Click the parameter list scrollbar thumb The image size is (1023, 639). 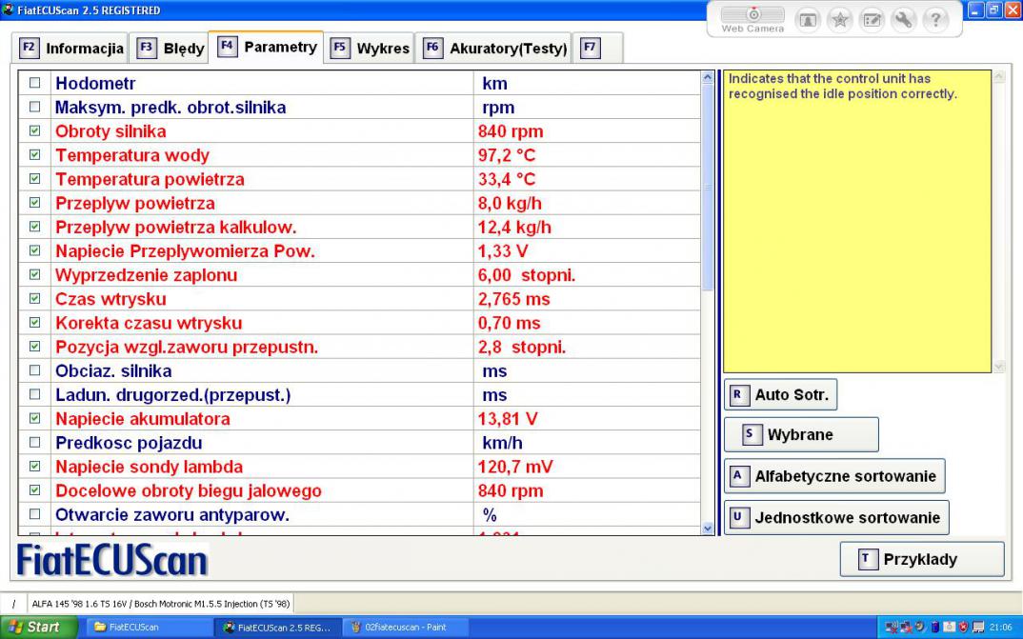(708, 188)
